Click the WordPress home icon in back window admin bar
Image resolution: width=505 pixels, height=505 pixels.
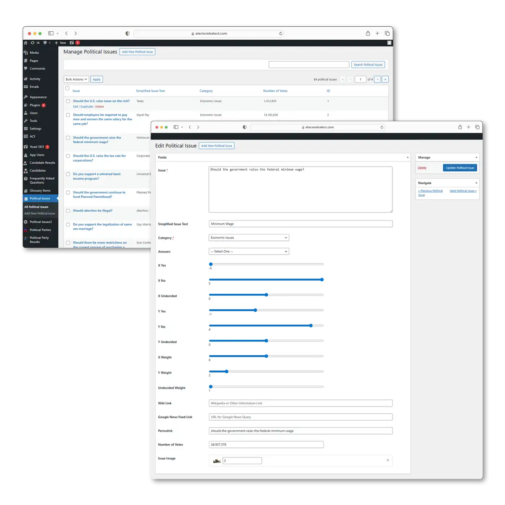pos(26,43)
